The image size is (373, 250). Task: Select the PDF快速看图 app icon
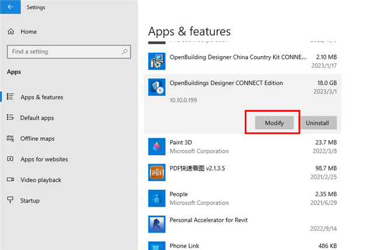pyautogui.click(x=157, y=172)
